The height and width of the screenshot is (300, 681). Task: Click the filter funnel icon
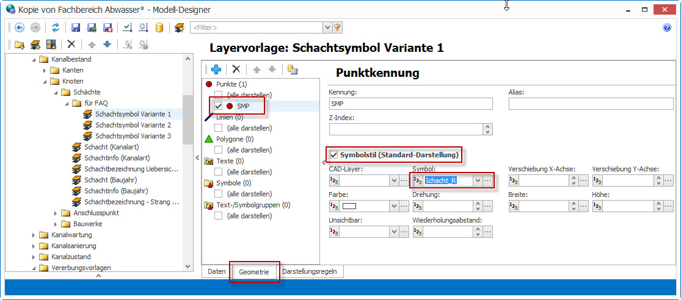tap(337, 27)
